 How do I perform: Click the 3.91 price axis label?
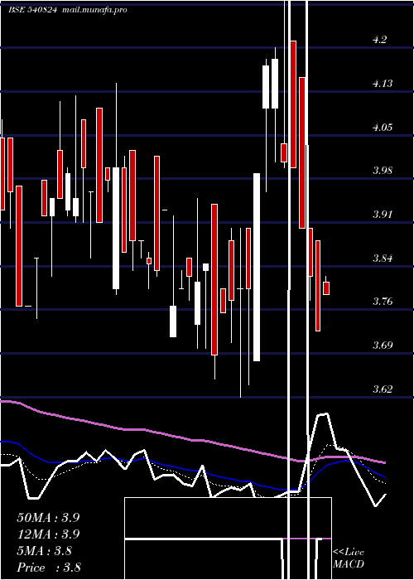[x=383, y=214]
